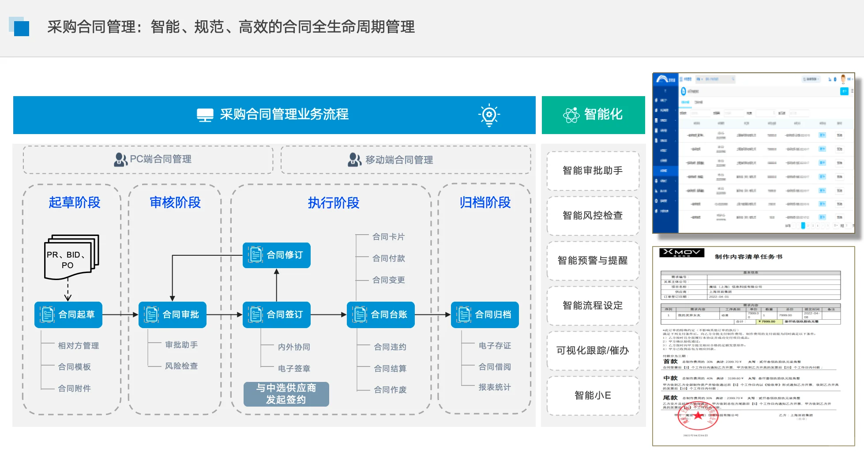Click the user avatar in the system screenshot
The height and width of the screenshot is (456, 864).
click(844, 78)
